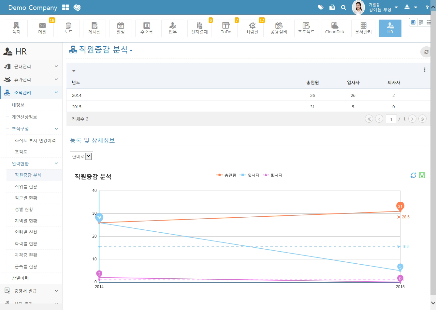436x310 pixels.
Task: Click the tag icon in top bar
Action: (321, 7)
